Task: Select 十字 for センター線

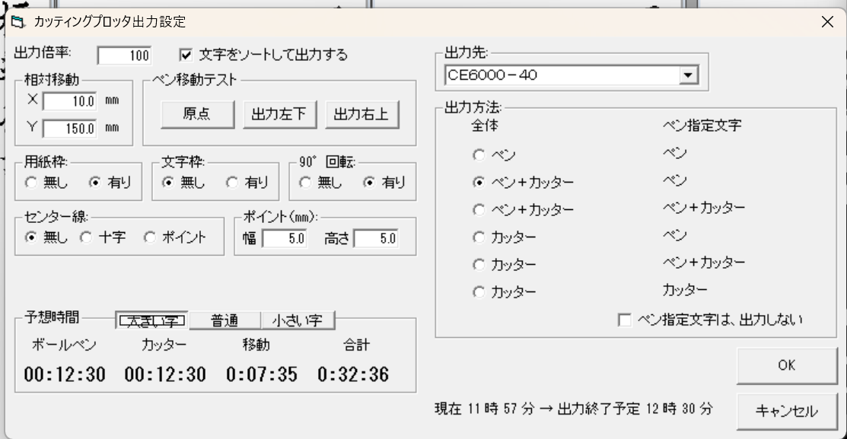Action: tap(86, 237)
